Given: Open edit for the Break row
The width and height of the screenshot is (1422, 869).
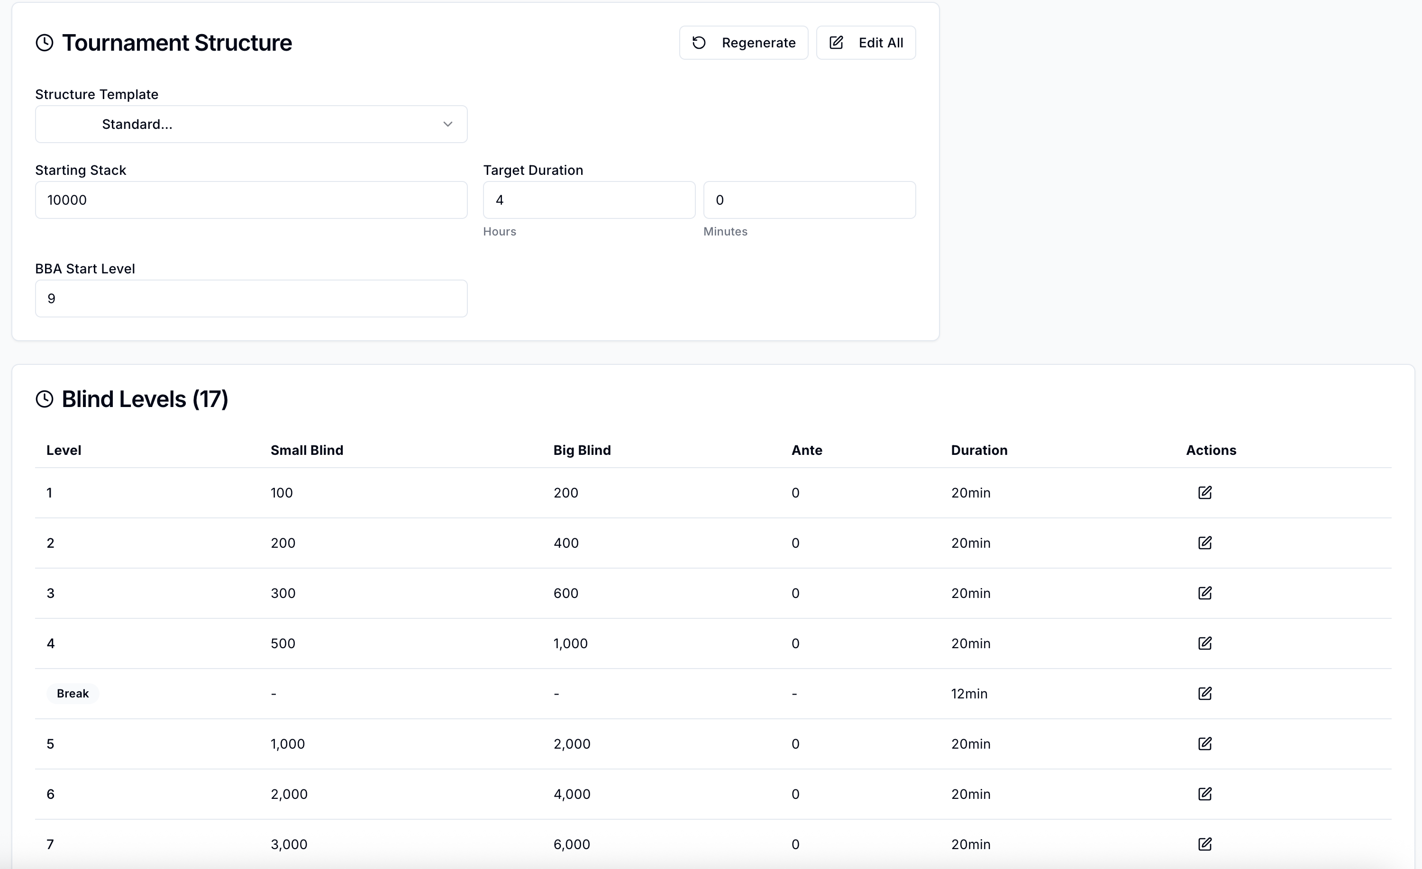Looking at the screenshot, I should pyautogui.click(x=1204, y=694).
